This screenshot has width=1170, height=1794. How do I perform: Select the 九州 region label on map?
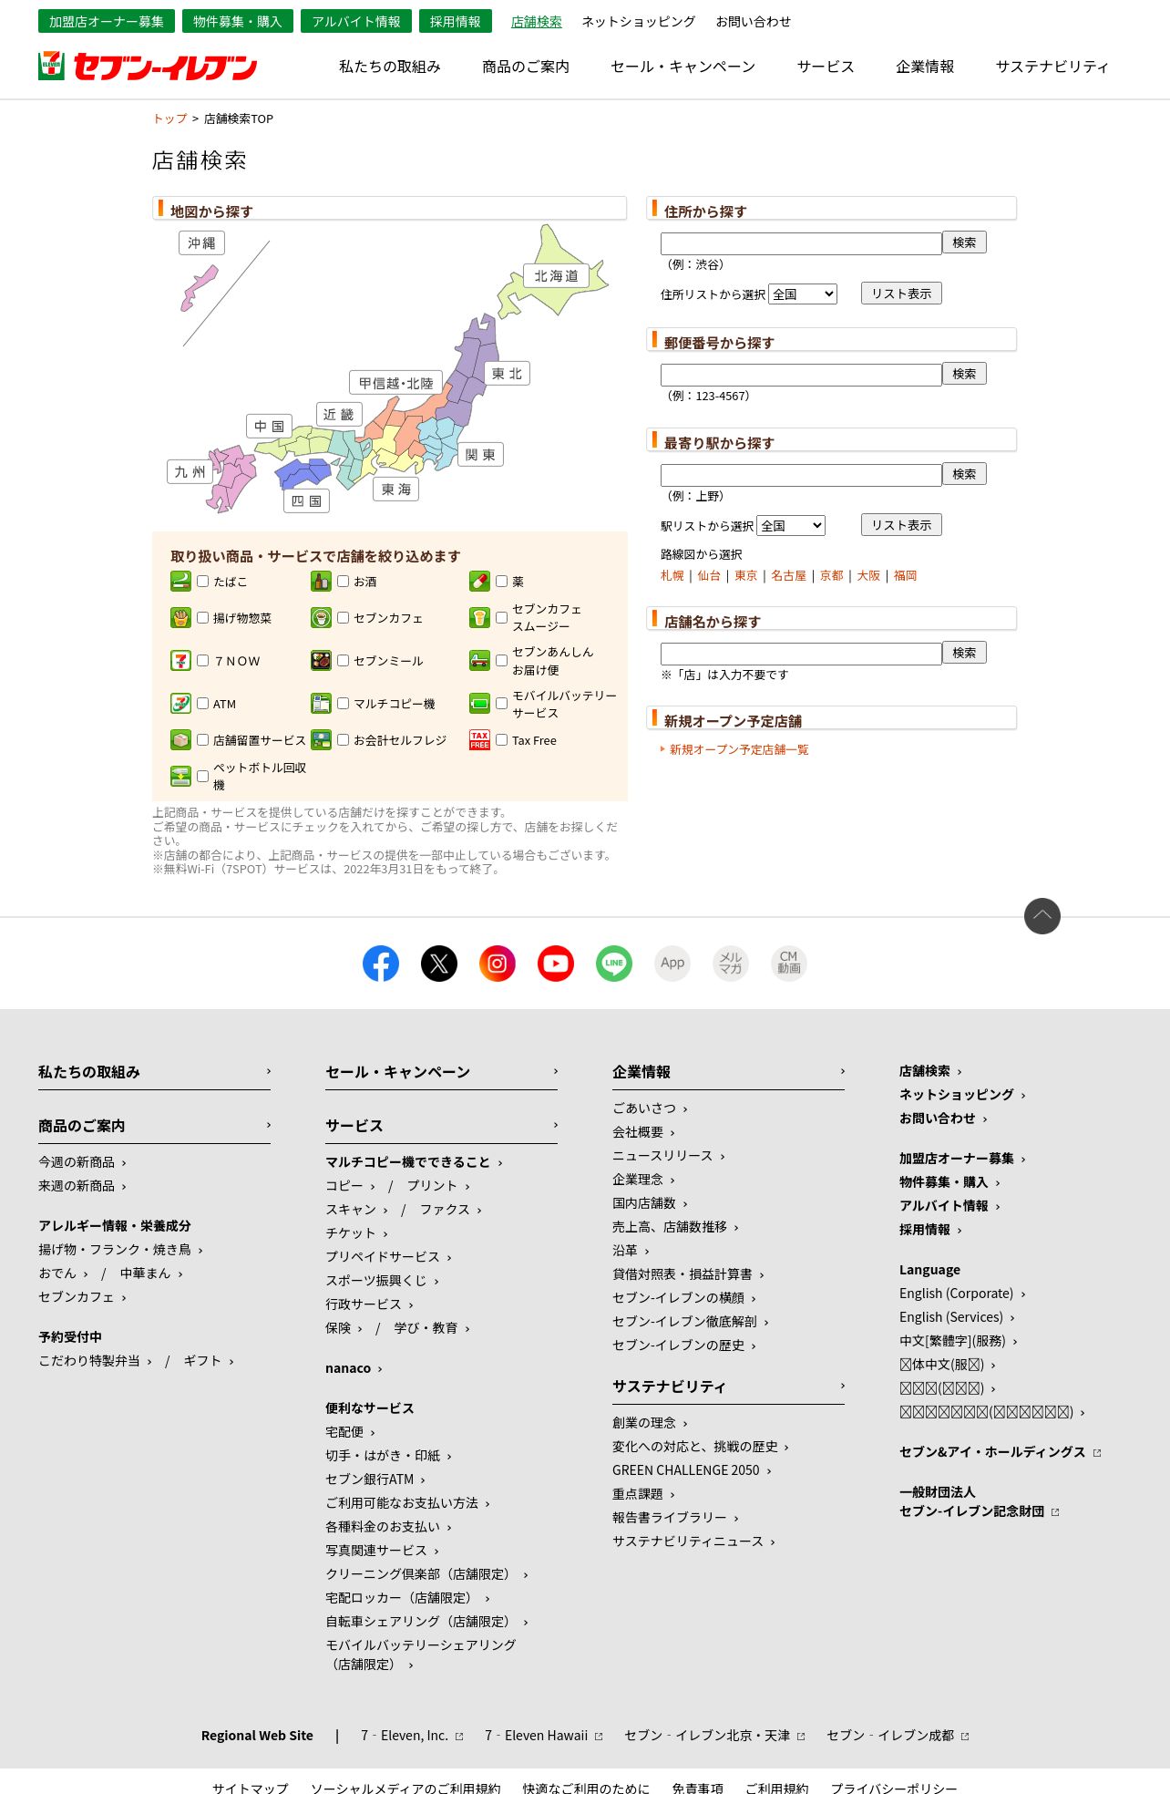pyautogui.click(x=190, y=471)
